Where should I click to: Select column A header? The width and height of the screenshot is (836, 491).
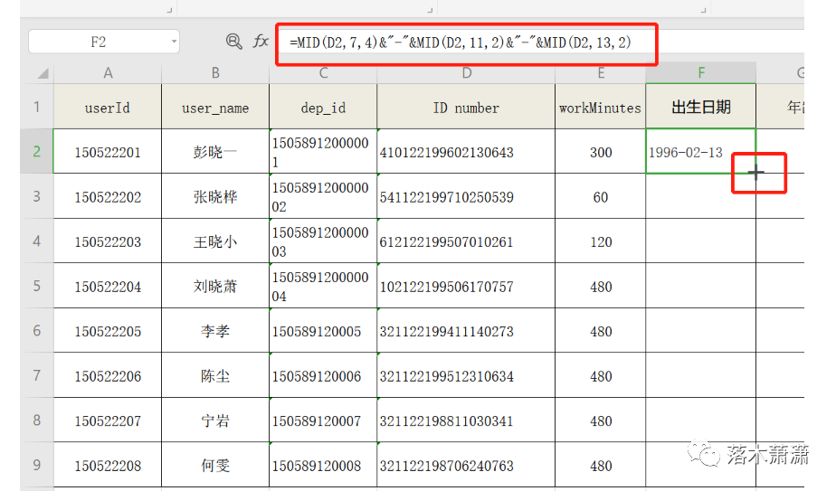click(108, 73)
